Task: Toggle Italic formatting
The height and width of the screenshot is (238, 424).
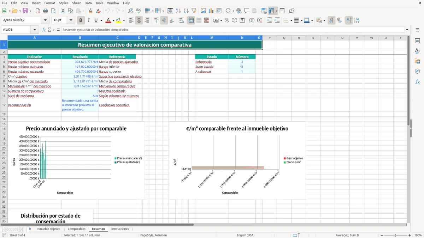Action: click(89, 20)
